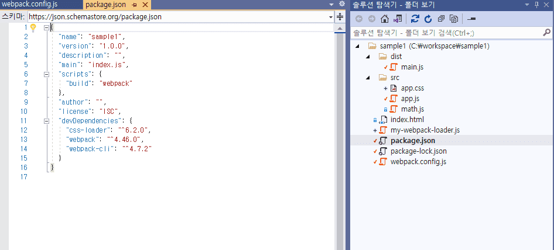Open the gear settings icon above the editor
The image size is (554, 250).
[341, 4]
